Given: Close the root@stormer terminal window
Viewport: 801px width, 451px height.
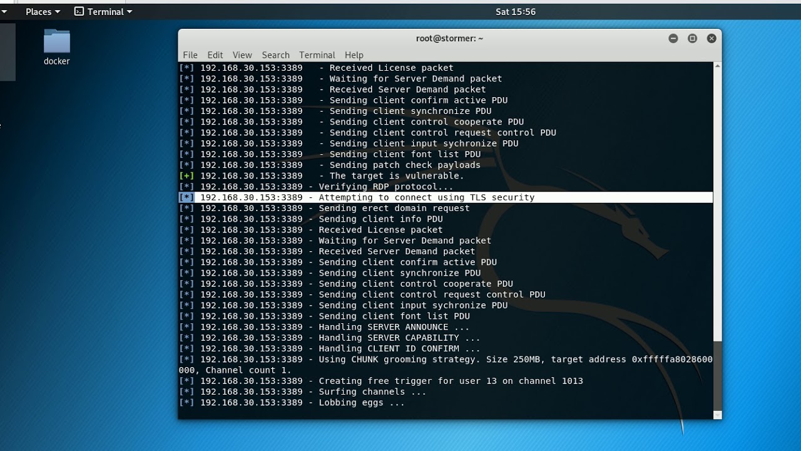Looking at the screenshot, I should [x=712, y=38].
